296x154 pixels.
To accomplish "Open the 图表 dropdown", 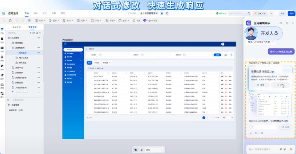I will [x=54, y=21].
